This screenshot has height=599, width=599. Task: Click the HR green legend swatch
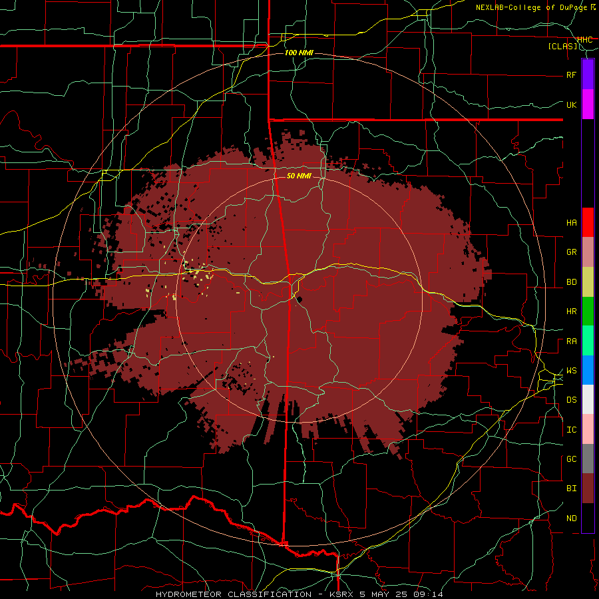pos(588,311)
